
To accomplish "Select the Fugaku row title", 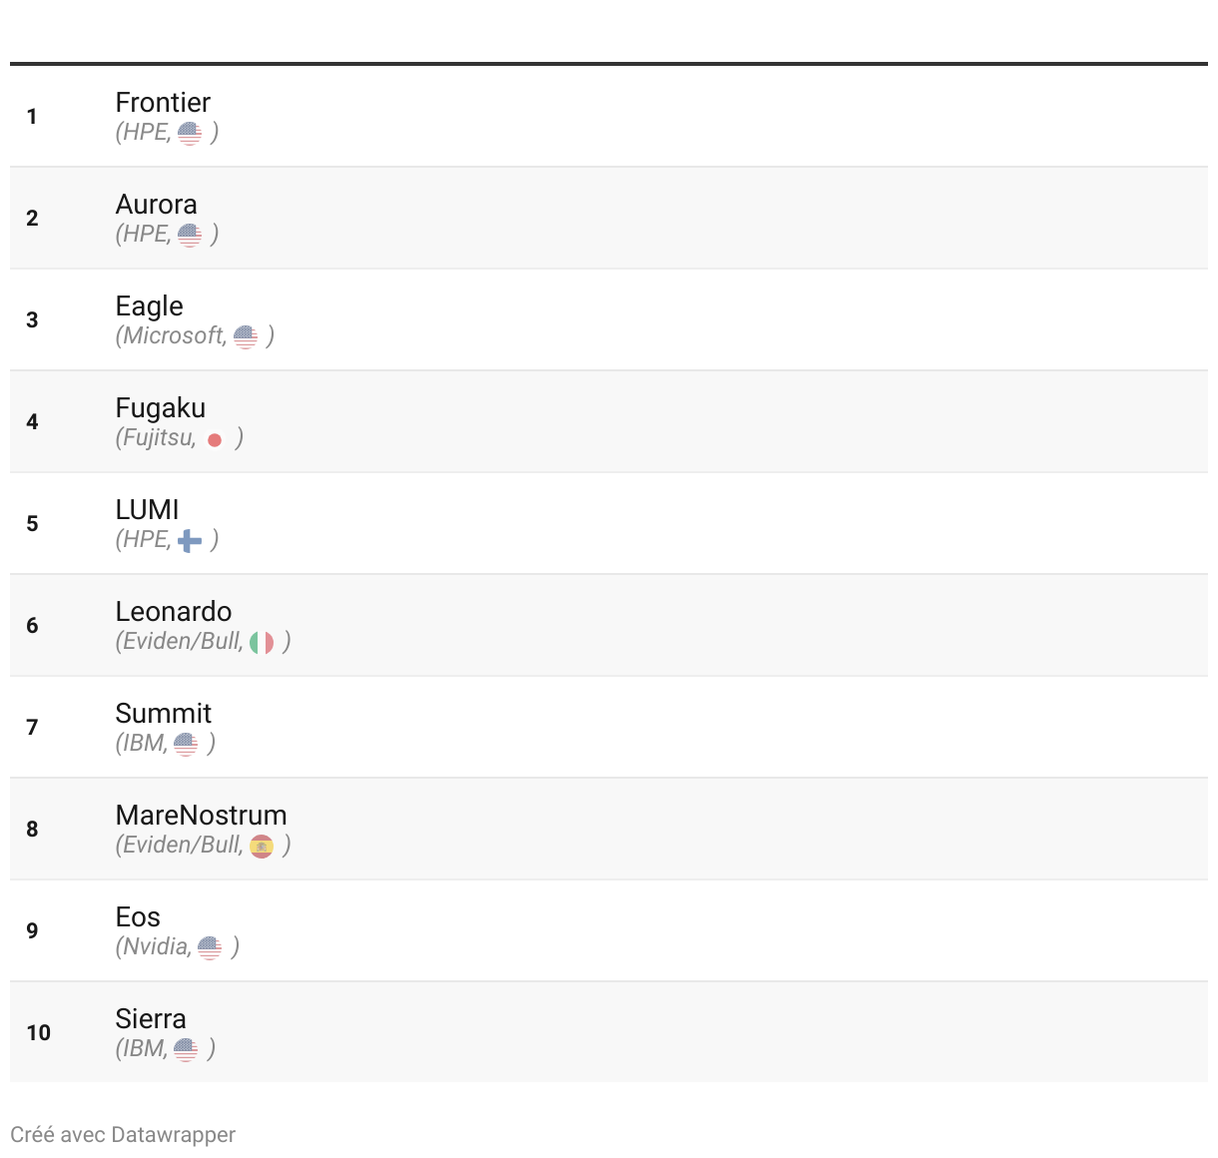I will (160, 408).
